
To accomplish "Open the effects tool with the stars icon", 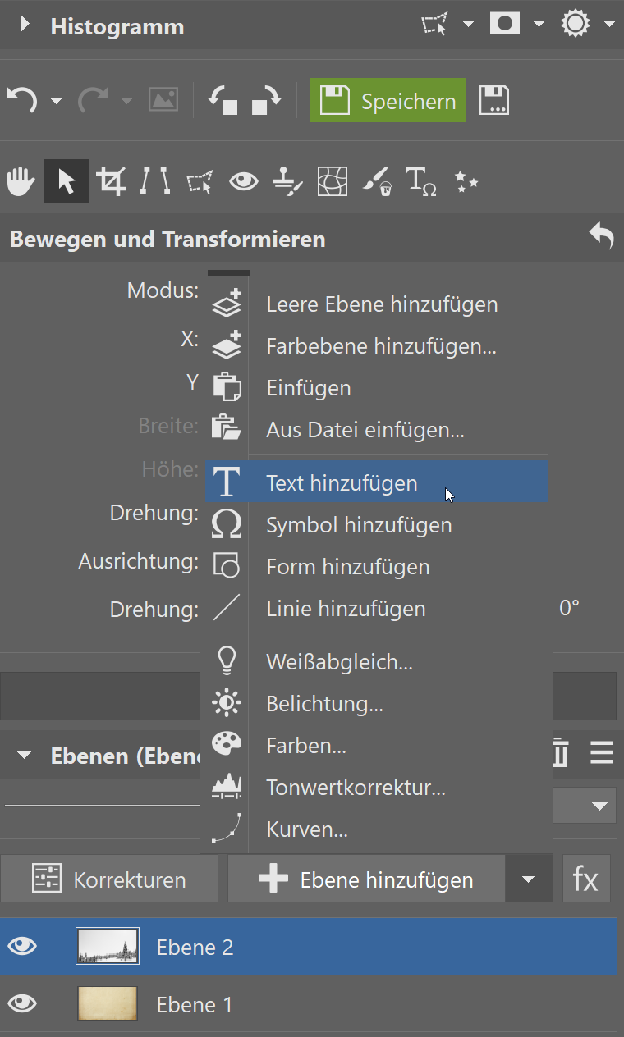I will pos(466,180).
